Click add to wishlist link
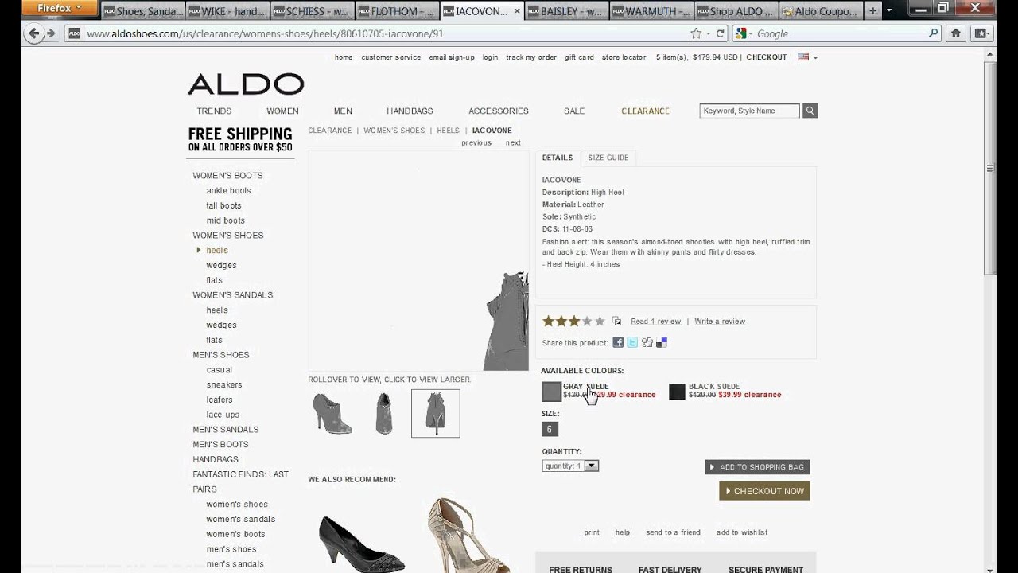This screenshot has width=1018, height=573. 742,532
